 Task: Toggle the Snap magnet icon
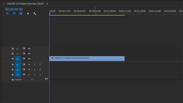14,14
